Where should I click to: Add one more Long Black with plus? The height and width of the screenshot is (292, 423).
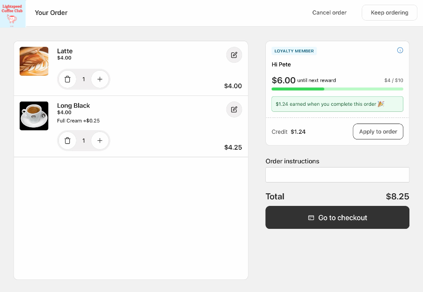pos(100,140)
